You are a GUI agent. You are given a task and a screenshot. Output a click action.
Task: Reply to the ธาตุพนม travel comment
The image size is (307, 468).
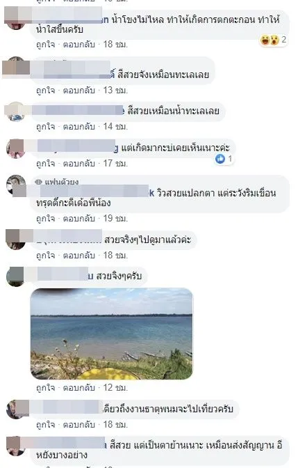79,424
